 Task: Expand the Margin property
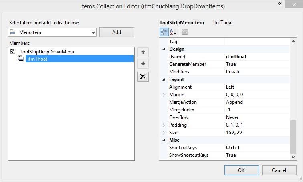pos(164,95)
